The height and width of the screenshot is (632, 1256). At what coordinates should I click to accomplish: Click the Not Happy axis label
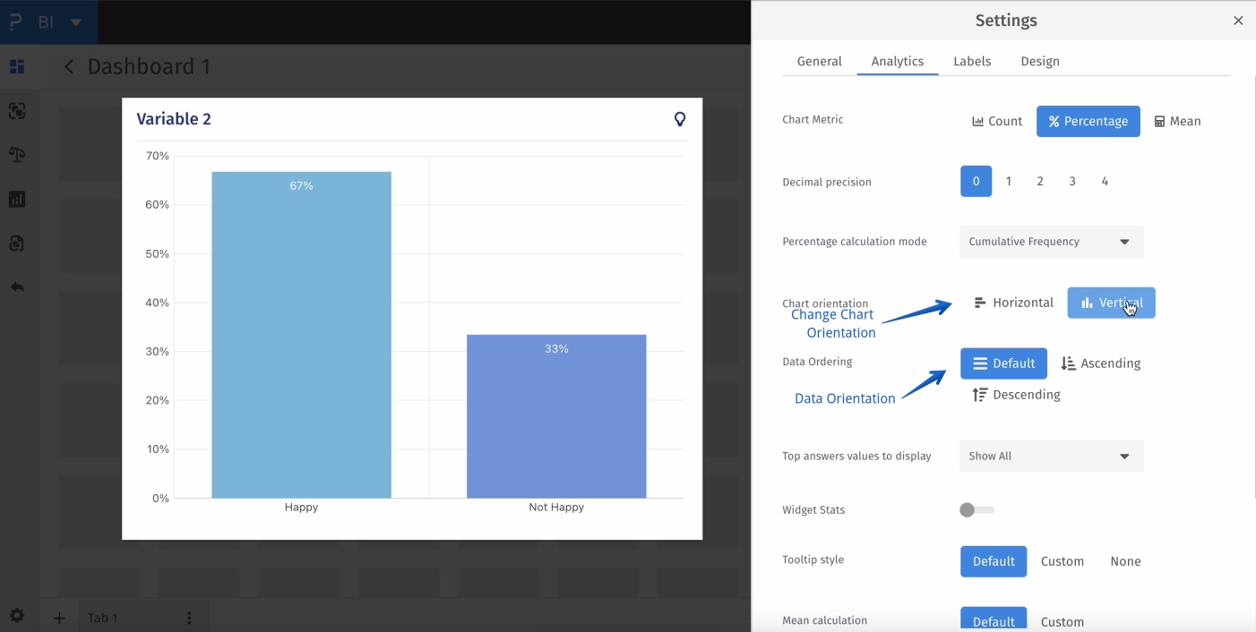coord(556,507)
